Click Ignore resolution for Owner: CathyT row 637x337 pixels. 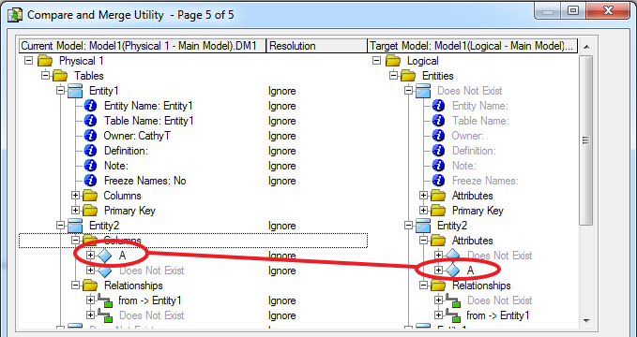tap(282, 136)
